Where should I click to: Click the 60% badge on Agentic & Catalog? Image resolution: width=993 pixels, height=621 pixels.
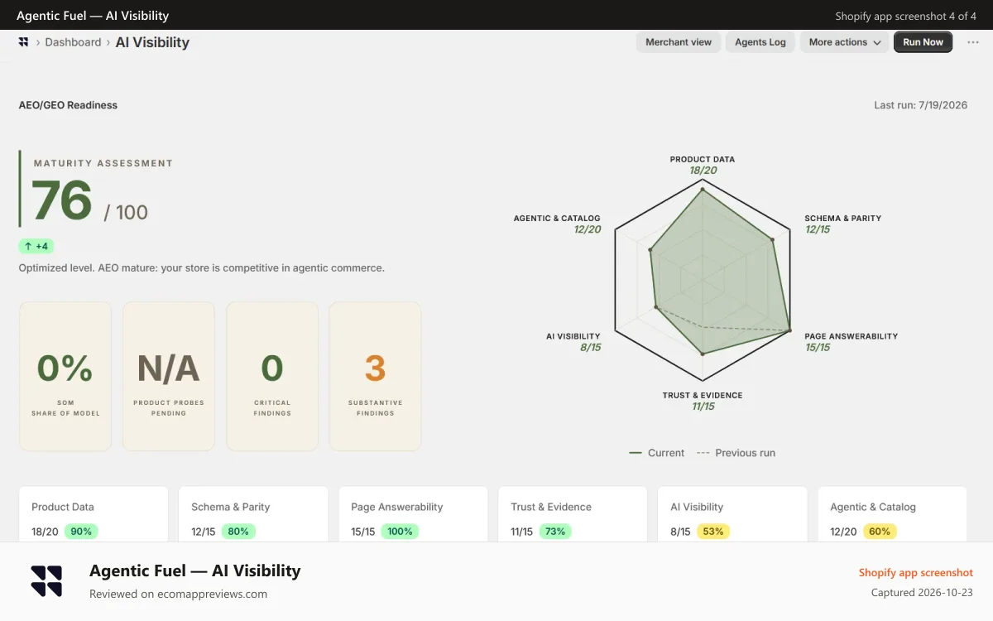(x=880, y=532)
